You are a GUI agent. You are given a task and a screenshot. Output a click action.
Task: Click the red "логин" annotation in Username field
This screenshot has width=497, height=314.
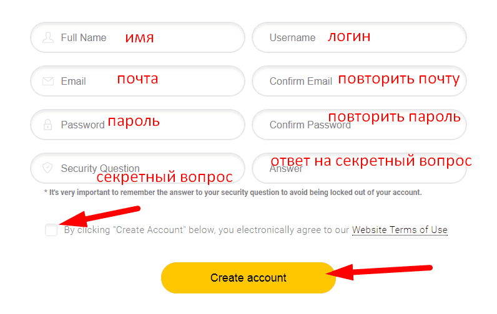click(349, 37)
